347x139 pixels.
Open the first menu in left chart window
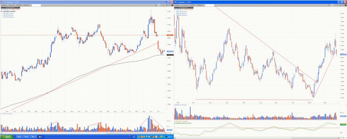pyautogui.click(x=4, y=5)
